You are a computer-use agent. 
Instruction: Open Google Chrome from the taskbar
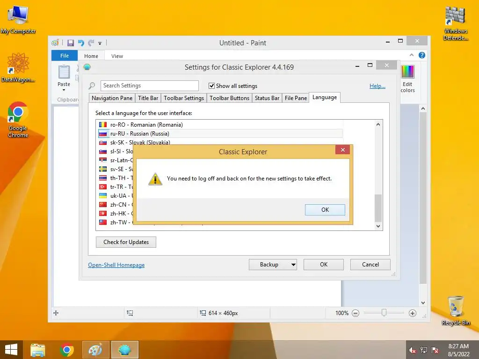(66, 350)
